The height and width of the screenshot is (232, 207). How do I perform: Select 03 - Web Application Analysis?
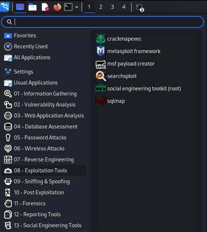pos(44,116)
